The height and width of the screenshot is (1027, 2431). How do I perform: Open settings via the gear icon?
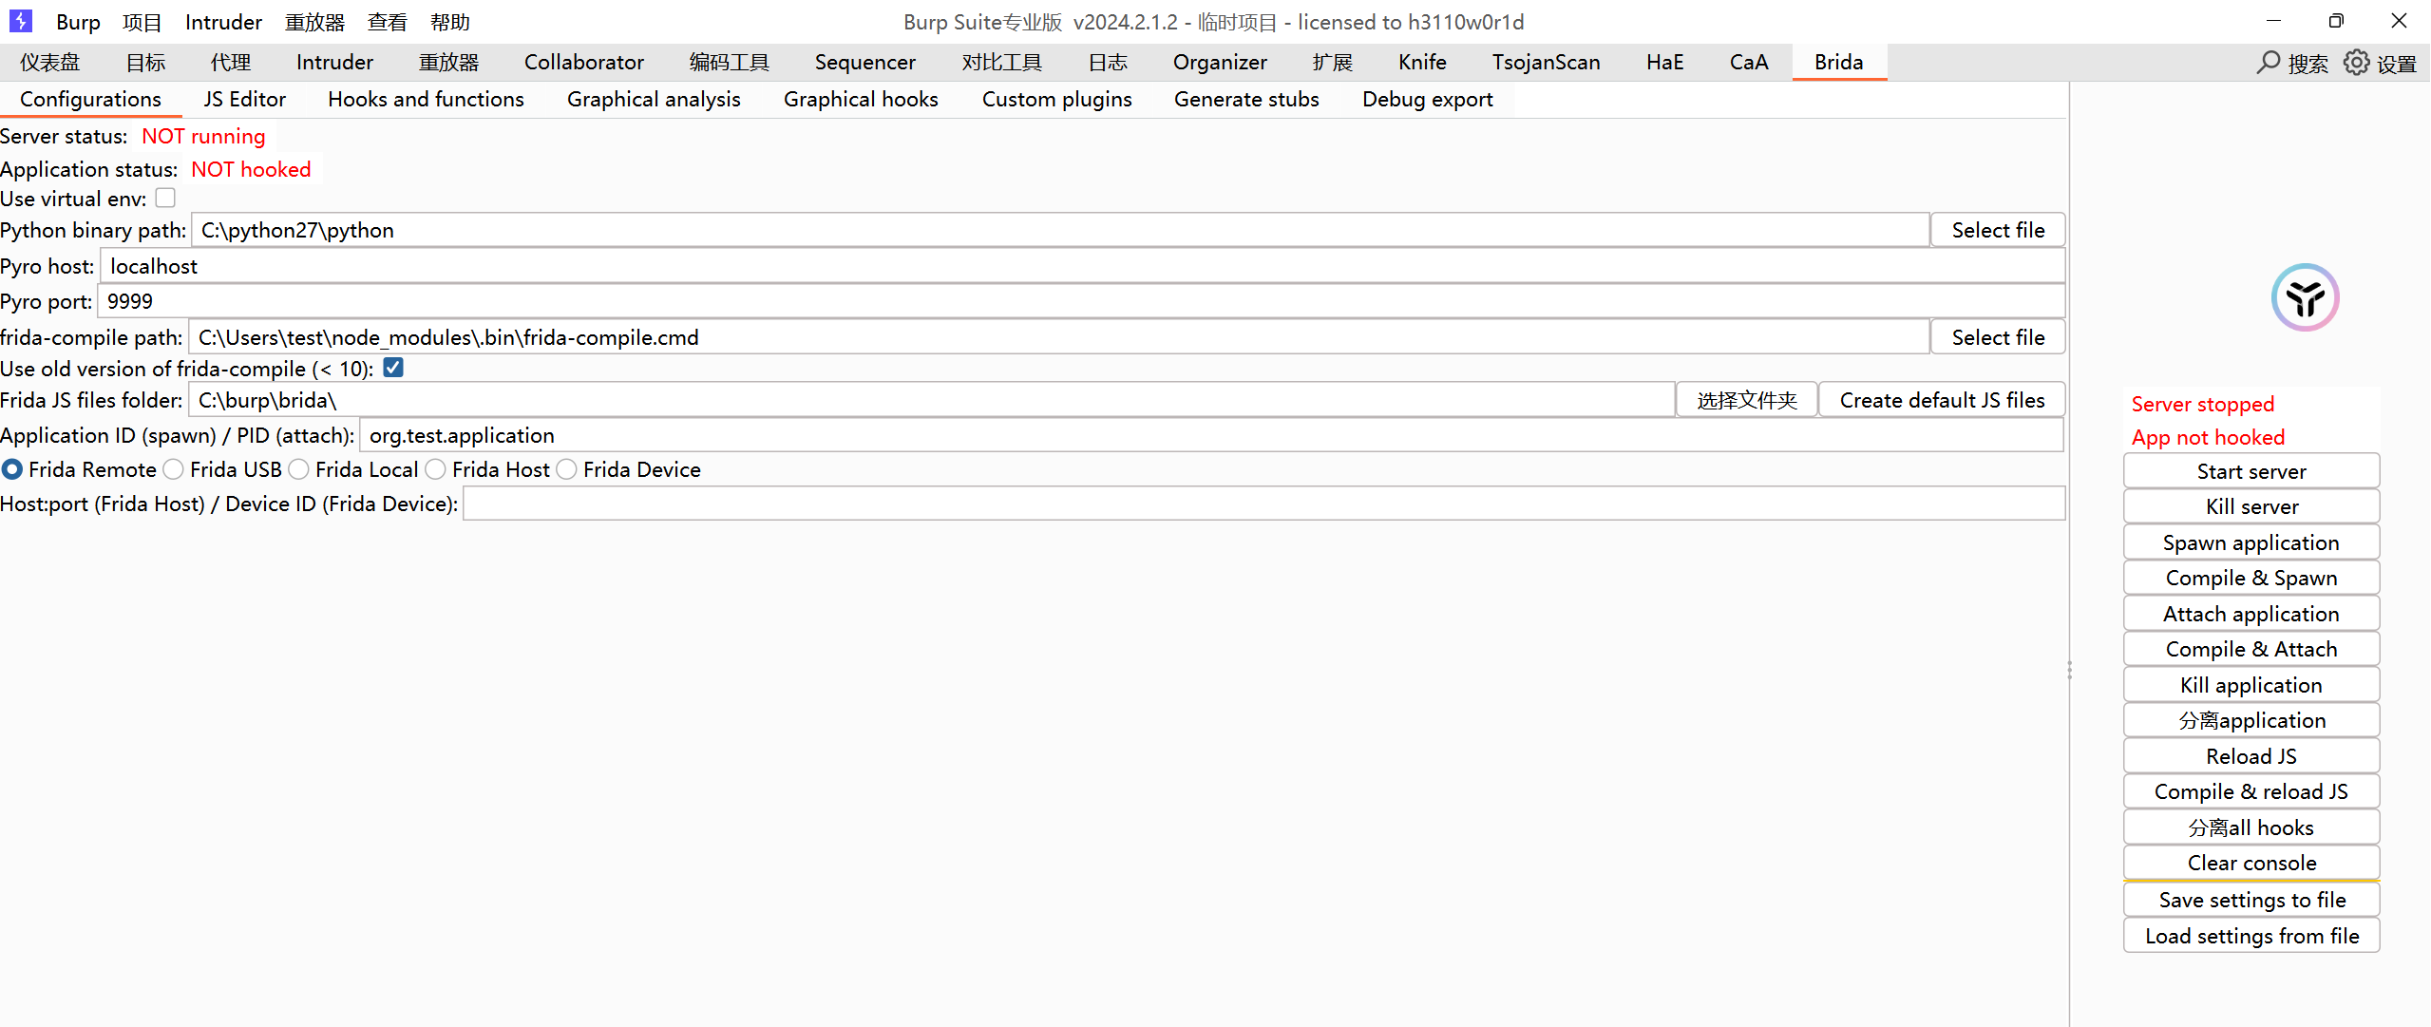(x=2356, y=63)
